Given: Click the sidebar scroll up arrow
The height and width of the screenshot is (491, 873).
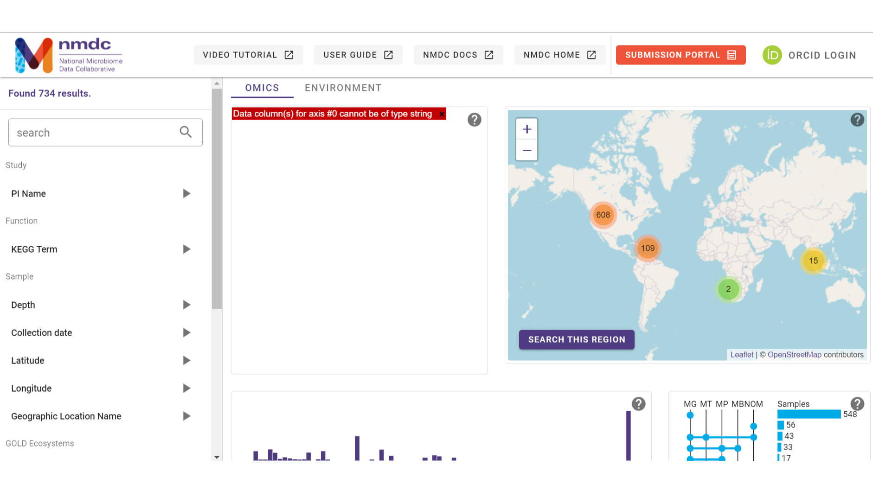Looking at the screenshot, I should [x=217, y=84].
